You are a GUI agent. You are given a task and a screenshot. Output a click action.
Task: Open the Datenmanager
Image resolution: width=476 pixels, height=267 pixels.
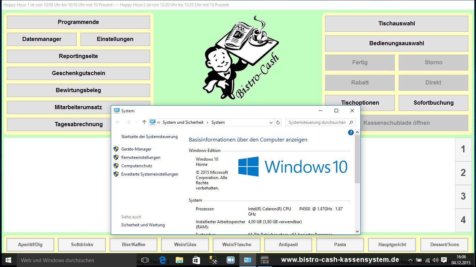tap(42, 39)
